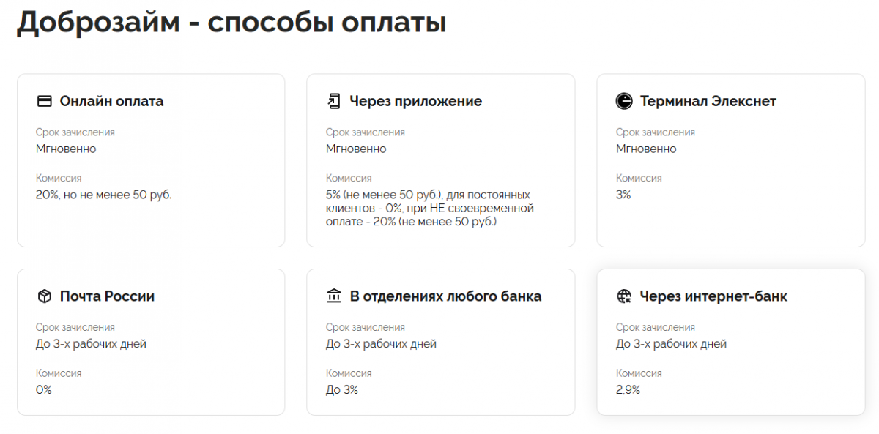Select the Почта России heading

click(x=107, y=296)
